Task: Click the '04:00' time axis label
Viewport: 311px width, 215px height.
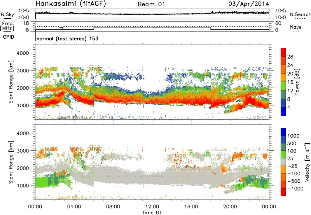Action: pos(74,207)
